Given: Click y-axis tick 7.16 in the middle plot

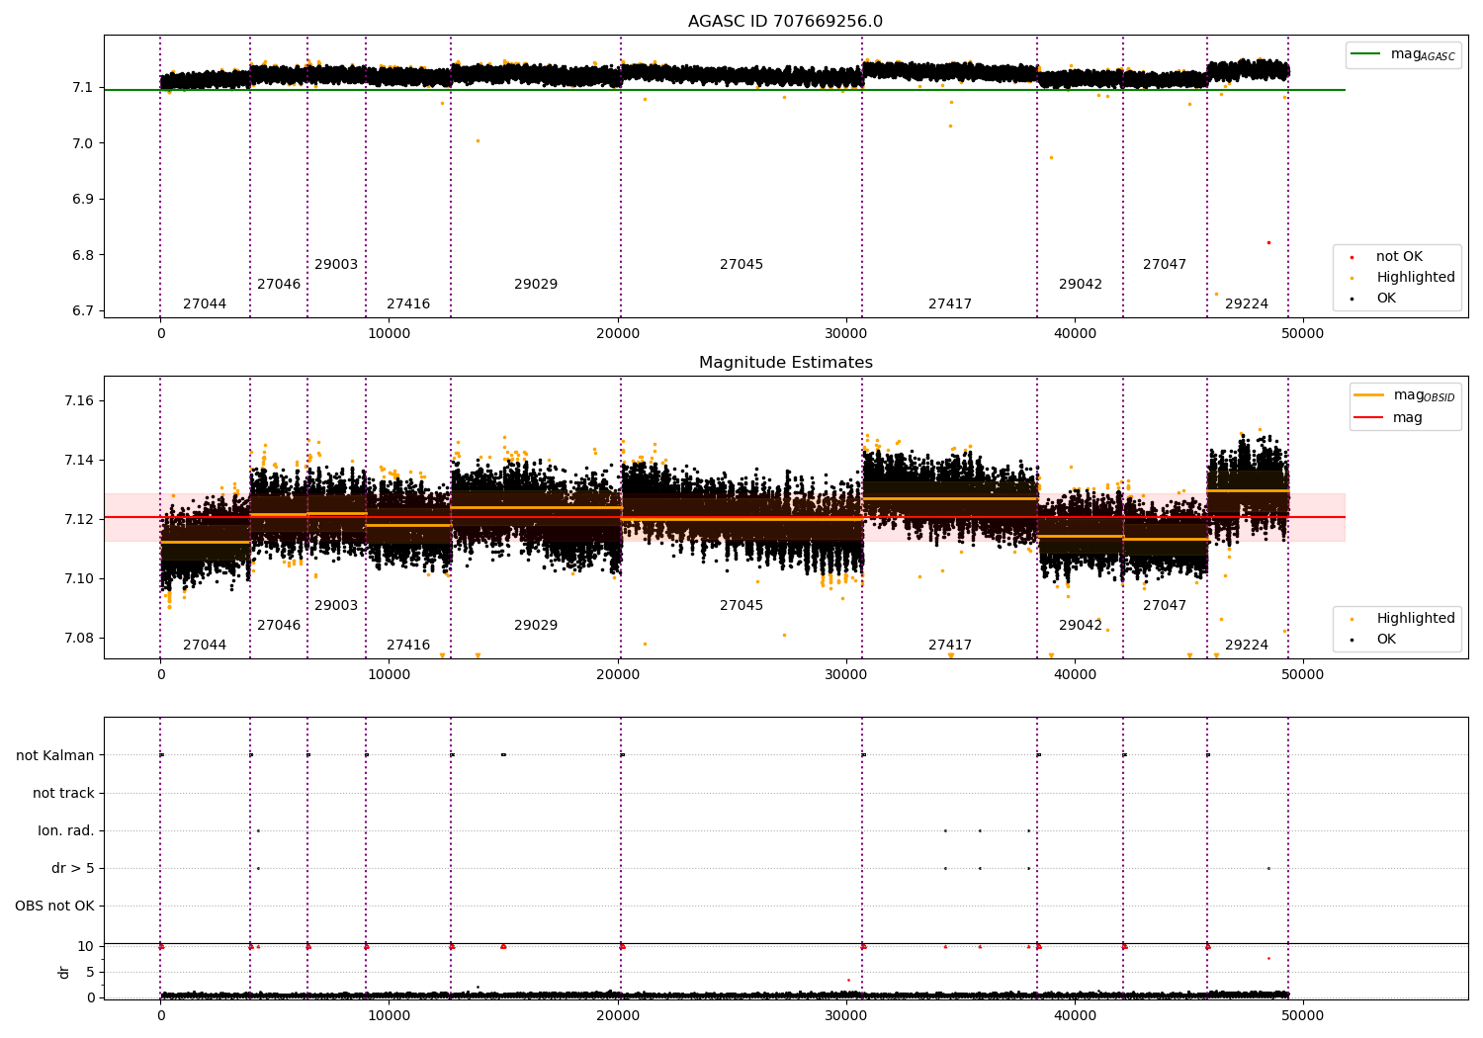Looking at the screenshot, I should 80,401.
